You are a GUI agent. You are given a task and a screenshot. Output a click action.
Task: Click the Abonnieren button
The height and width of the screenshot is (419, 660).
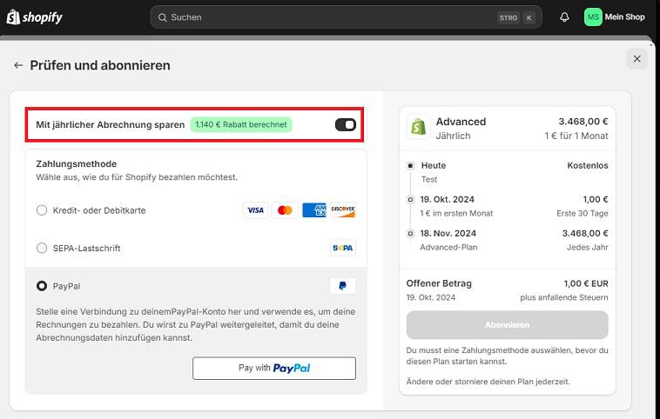[x=508, y=325]
